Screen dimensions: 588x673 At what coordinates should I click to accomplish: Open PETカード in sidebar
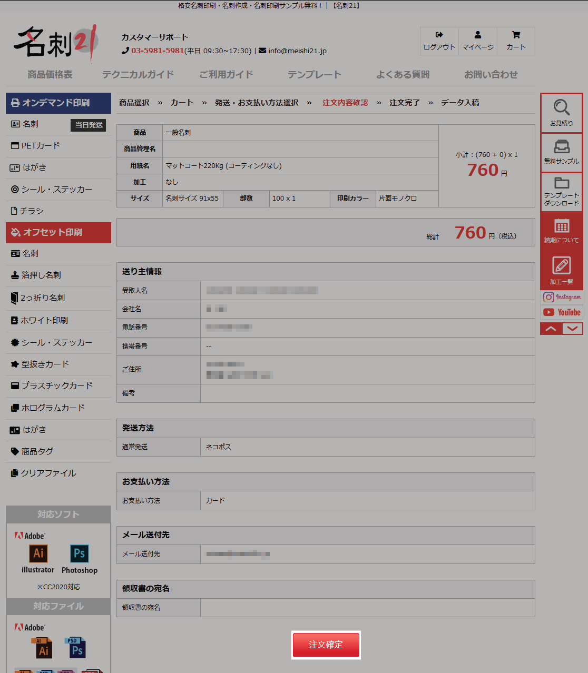[x=58, y=146]
